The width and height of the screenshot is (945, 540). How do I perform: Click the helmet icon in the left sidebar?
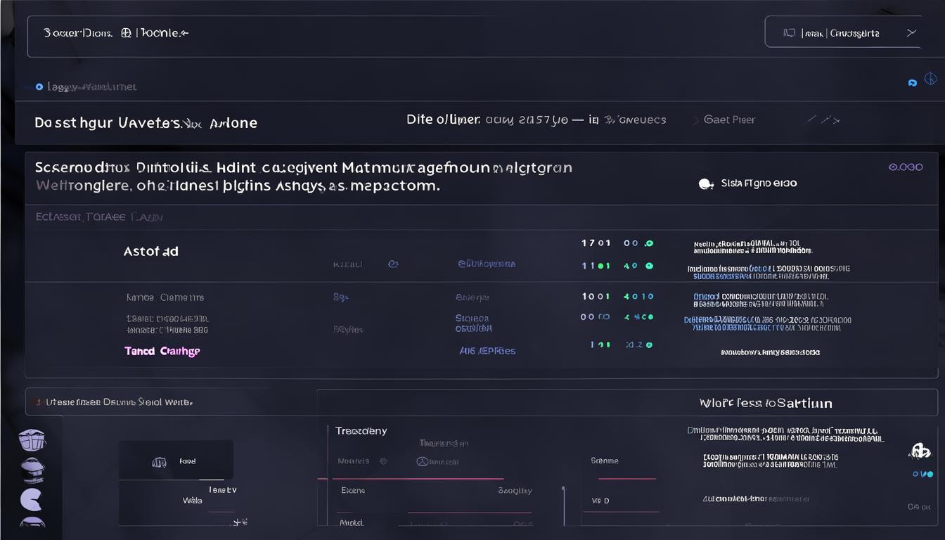33,469
